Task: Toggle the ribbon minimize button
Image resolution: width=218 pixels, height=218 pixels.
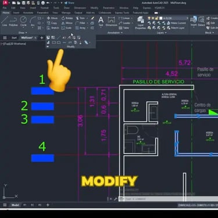Action: click(x=156, y=13)
